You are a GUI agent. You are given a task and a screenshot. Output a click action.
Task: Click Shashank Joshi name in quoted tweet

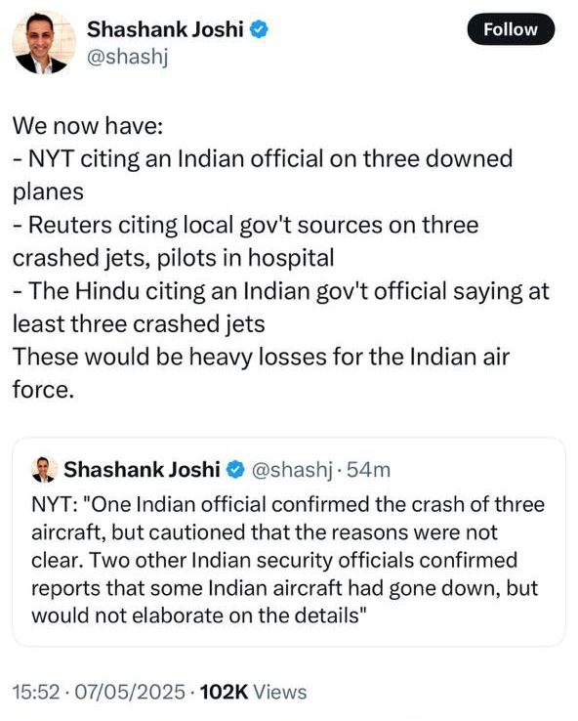pyautogui.click(x=142, y=470)
